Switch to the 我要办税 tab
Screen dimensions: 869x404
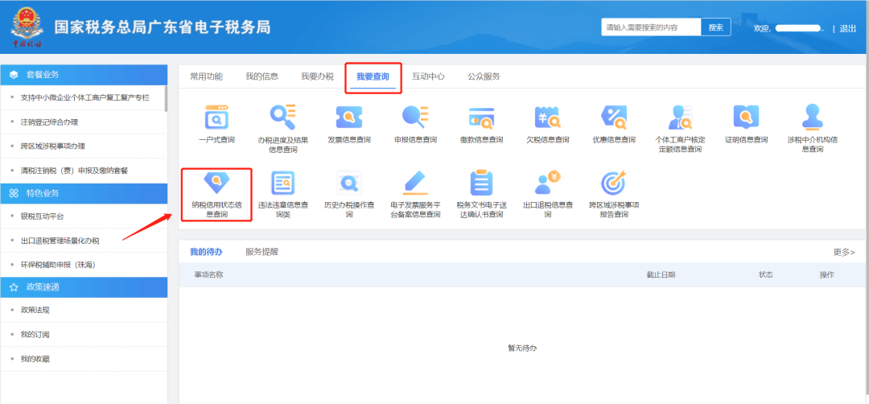coord(317,76)
